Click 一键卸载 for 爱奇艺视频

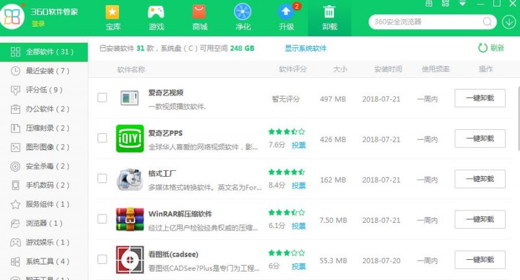click(480, 98)
